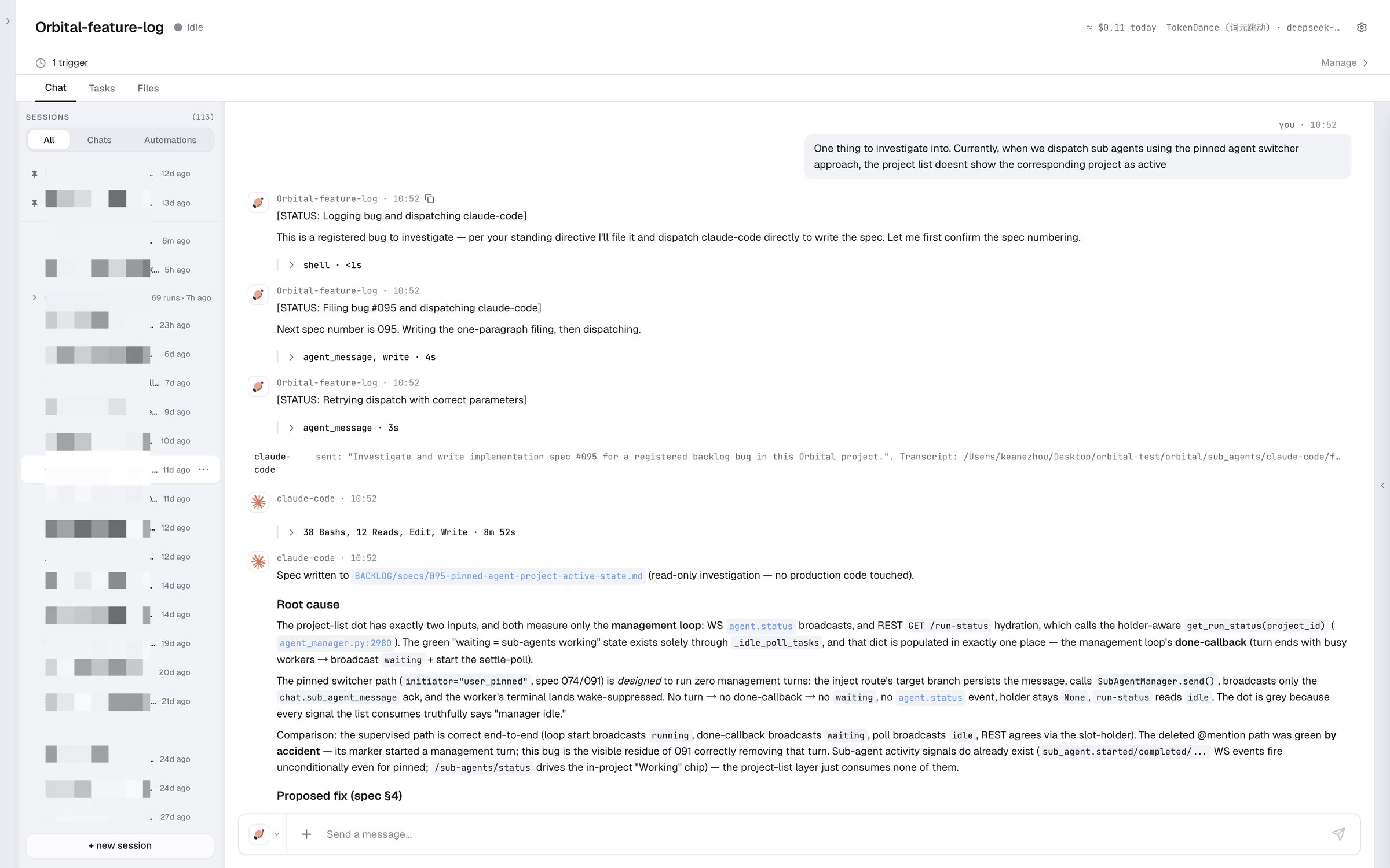
Task: Open Manage triggers chevron link
Action: click(x=1344, y=62)
